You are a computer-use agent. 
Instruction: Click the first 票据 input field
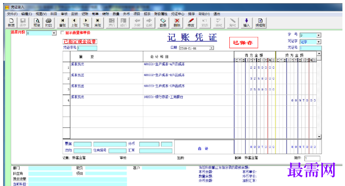[82, 144]
